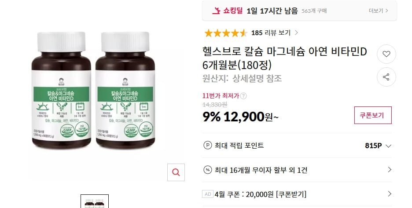Open the 11번가 최저가 help question mark
This screenshot has height=208, width=412.
(x=243, y=96)
